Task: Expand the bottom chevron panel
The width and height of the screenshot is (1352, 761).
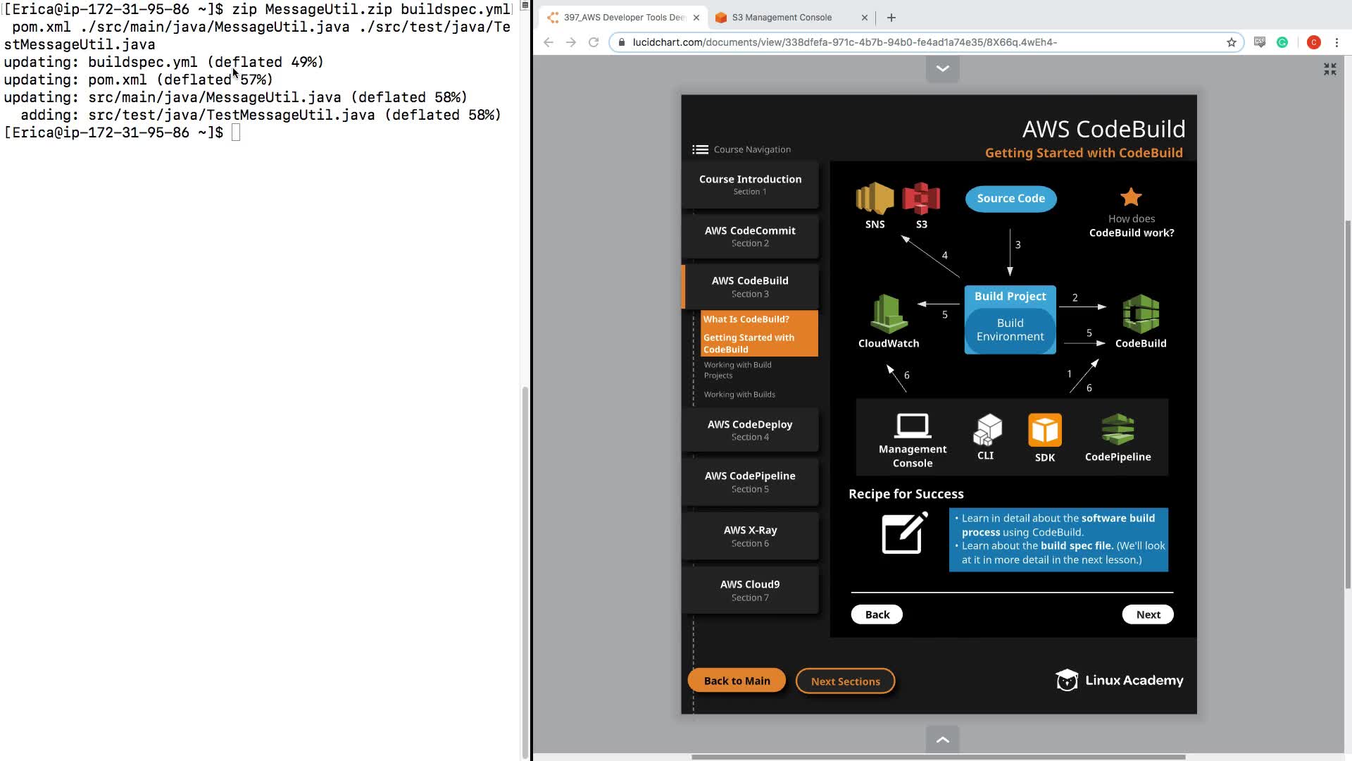Action: click(942, 740)
